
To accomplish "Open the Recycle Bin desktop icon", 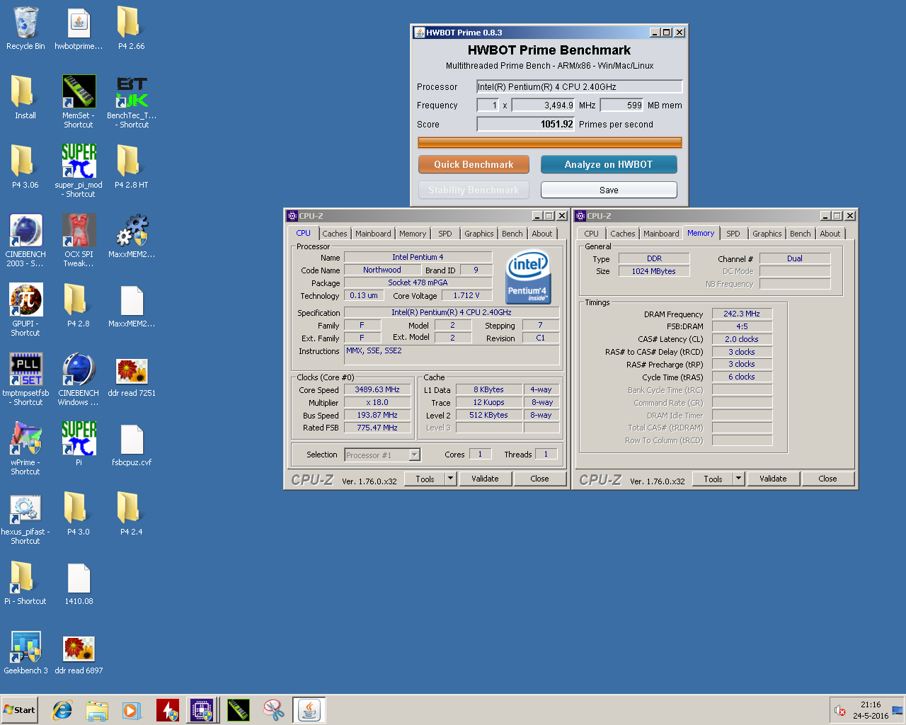I will (25, 28).
